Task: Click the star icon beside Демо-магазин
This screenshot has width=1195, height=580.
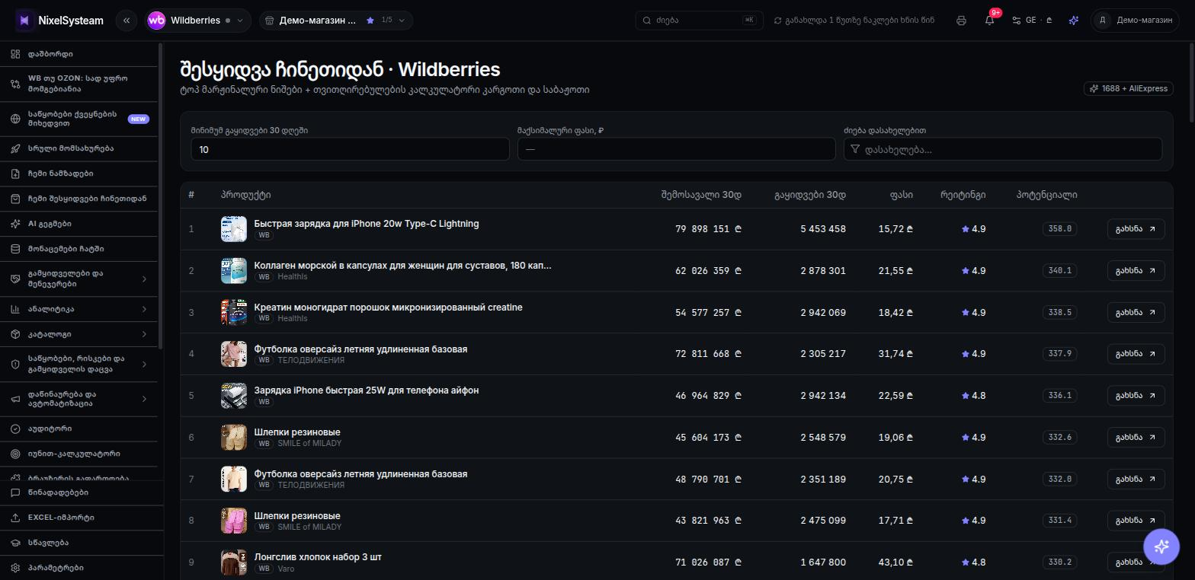Action: (370, 21)
